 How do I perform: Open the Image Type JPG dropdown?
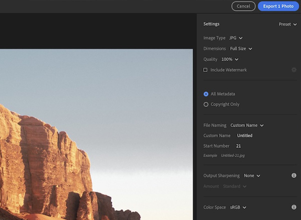point(236,38)
